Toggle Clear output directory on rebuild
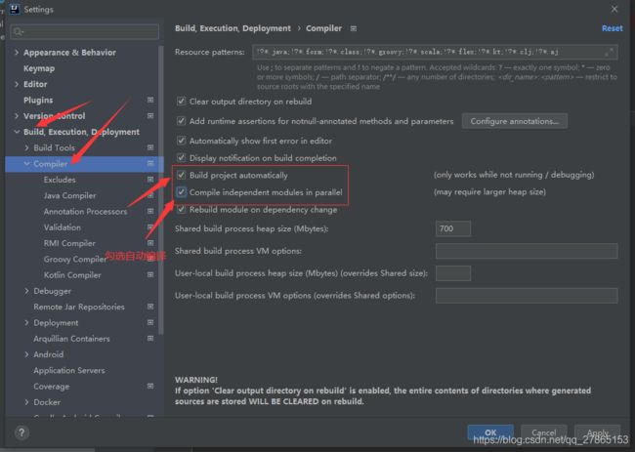Image resolution: width=635 pixels, height=452 pixels. 181,102
